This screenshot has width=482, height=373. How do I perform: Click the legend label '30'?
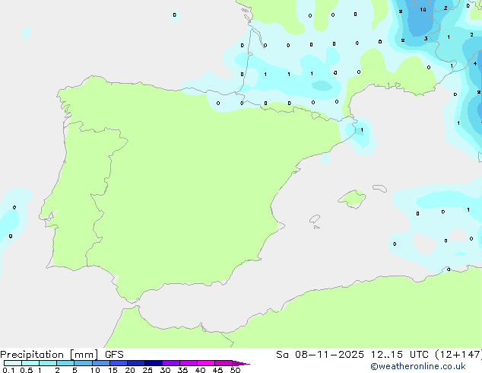coord(165,370)
